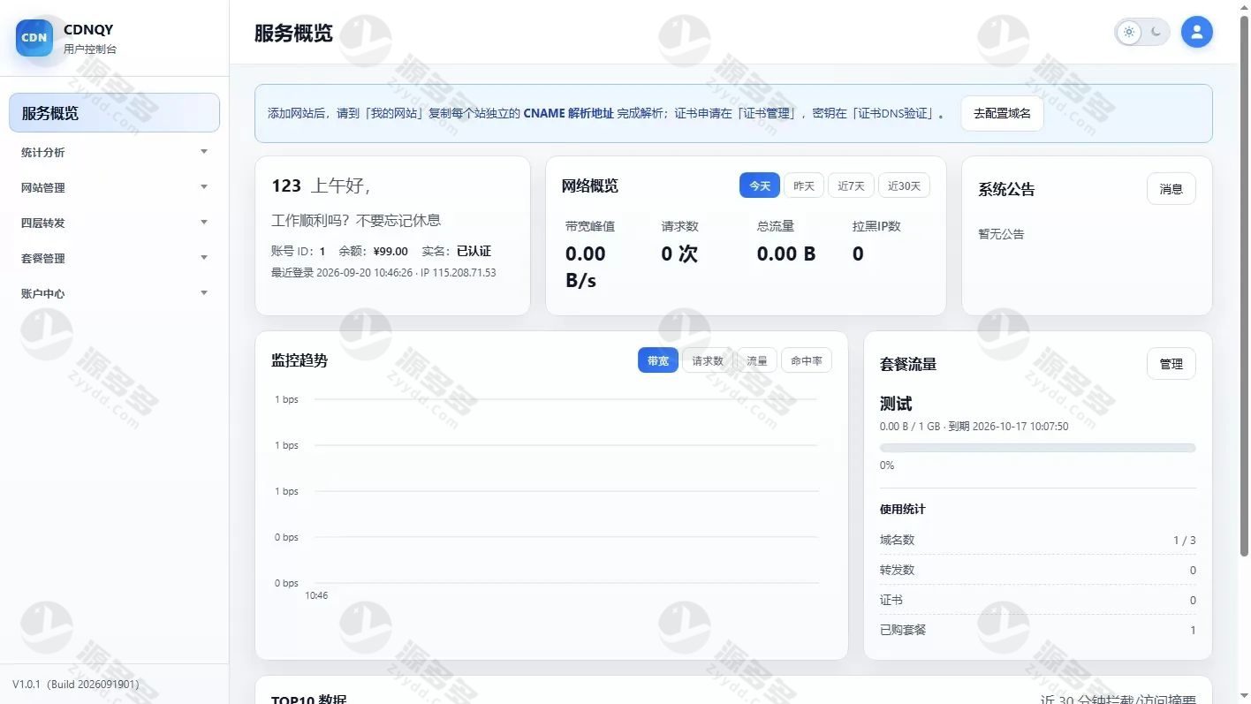
Task: Click the 已认证 real-name status
Action: [x=474, y=251]
